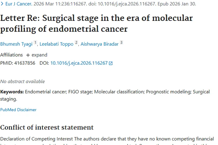The image size is (218, 145).
Task: Open author Bhumesh Tyagi's link
Action: point(17,44)
